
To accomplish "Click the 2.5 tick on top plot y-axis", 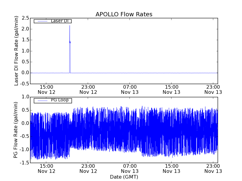I will tap(25, 18).
